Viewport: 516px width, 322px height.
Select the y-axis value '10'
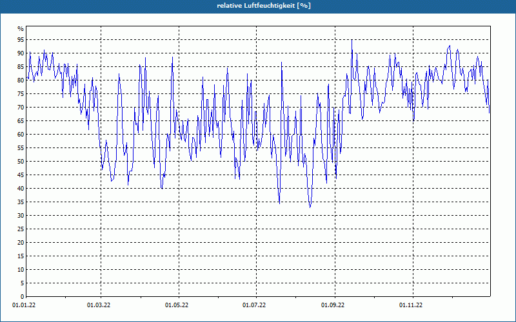[21, 270]
